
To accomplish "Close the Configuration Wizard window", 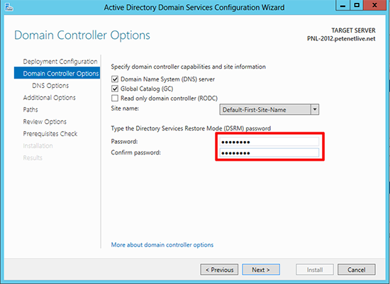I will pyautogui.click(x=374, y=5).
